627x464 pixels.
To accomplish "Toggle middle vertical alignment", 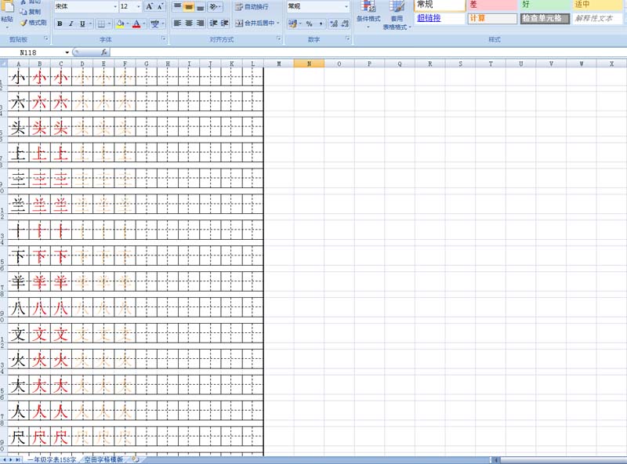I will click(189, 6).
